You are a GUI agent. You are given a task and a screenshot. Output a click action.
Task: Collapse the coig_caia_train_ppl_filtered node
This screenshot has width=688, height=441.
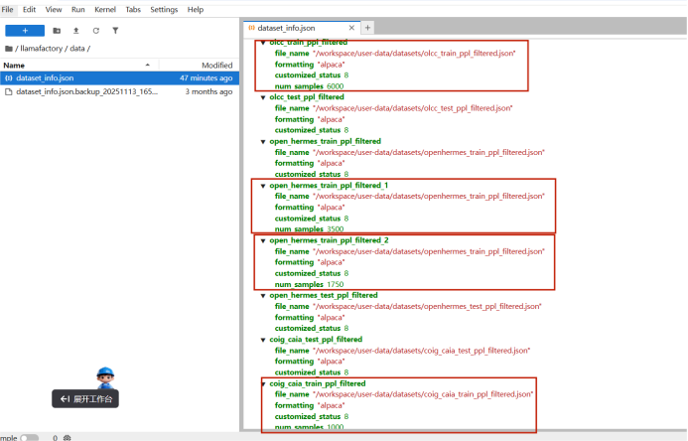point(263,382)
